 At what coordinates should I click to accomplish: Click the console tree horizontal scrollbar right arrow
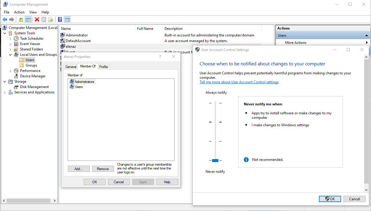tap(55, 201)
